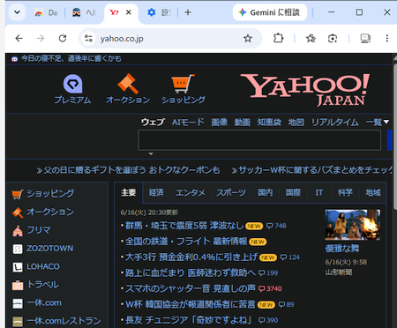Expand the small triangle below search box
The height and width of the screenshot is (328, 397).
point(151,153)
